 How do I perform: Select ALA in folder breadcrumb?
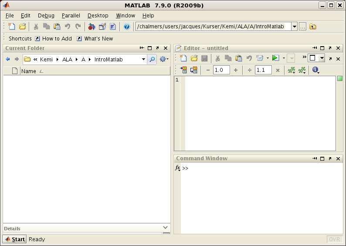(x=67, y=60)
